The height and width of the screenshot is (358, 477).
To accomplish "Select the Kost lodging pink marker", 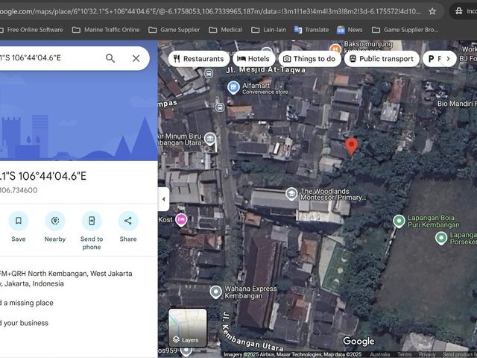I will [181, 220].
